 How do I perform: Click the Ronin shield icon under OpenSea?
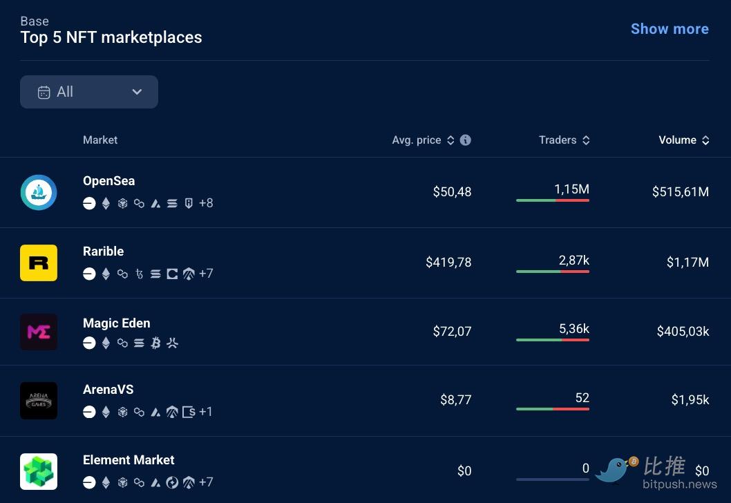coord(189,203)
